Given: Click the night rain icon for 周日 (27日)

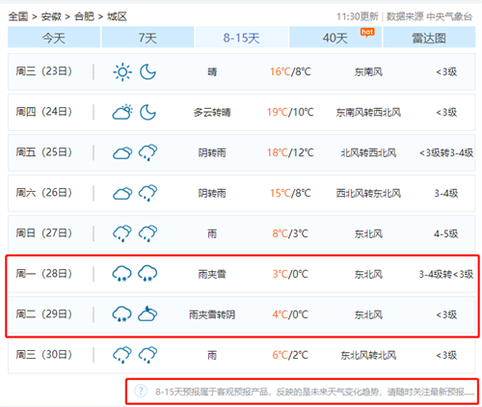Looking at the screenshot, I should tap(147, 233).
